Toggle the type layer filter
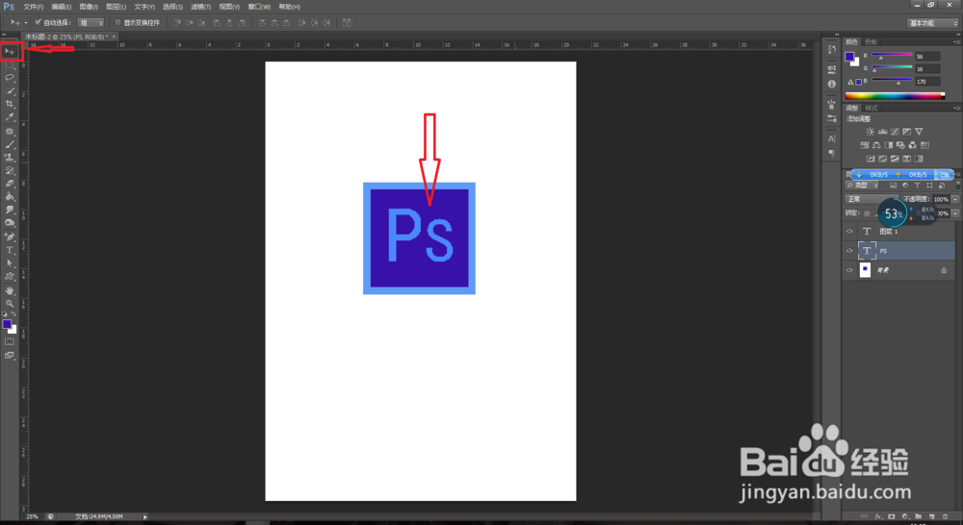Screen dimensions: 963x525 917,186
